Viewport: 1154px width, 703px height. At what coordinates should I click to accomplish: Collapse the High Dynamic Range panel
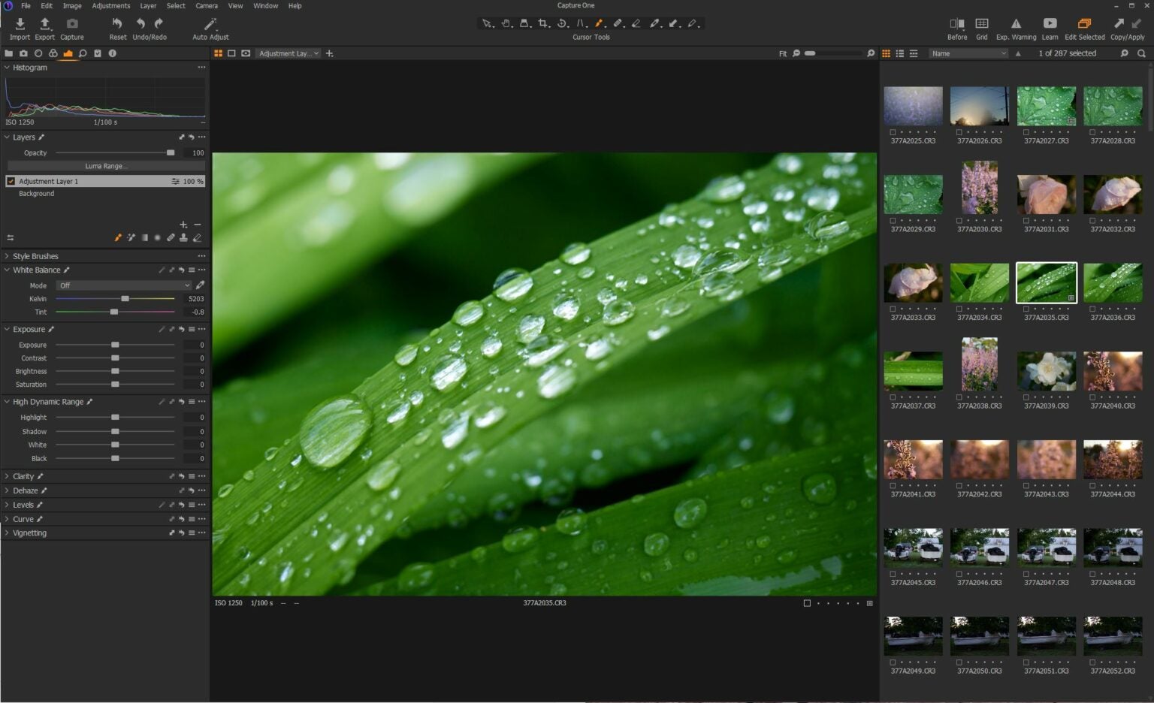pyautogui.click(x=7, y=401)
